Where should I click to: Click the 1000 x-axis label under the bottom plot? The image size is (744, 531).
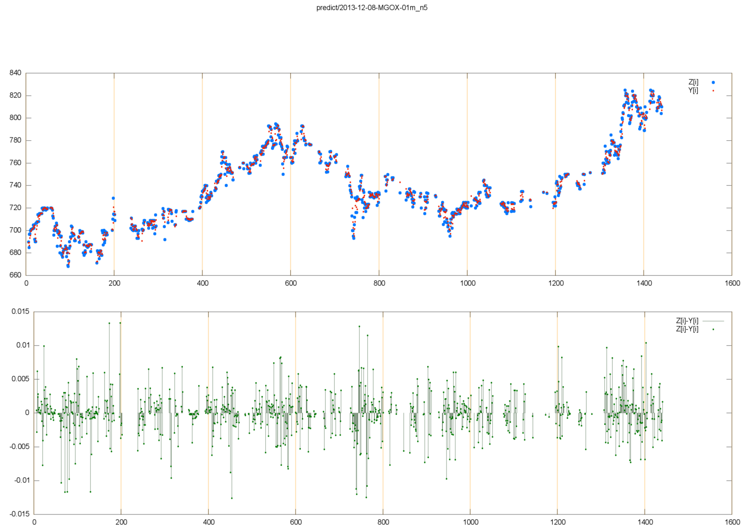[x=470, y=523]
